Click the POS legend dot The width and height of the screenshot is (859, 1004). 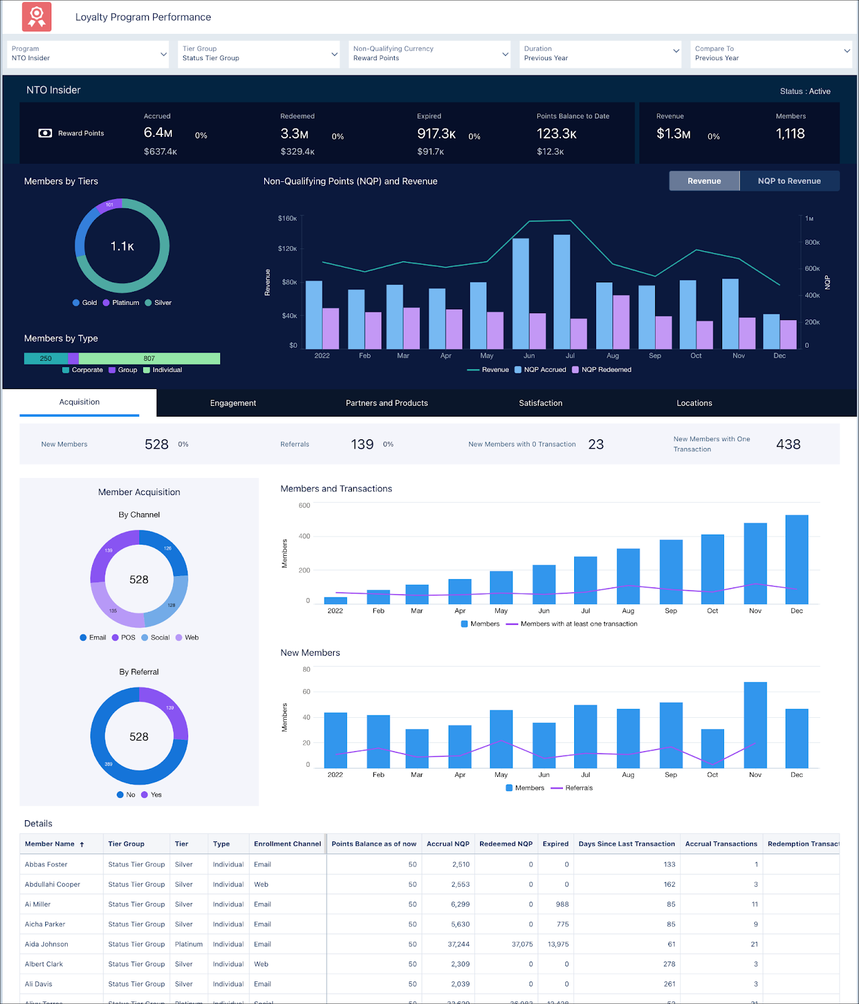coord(115,638)
